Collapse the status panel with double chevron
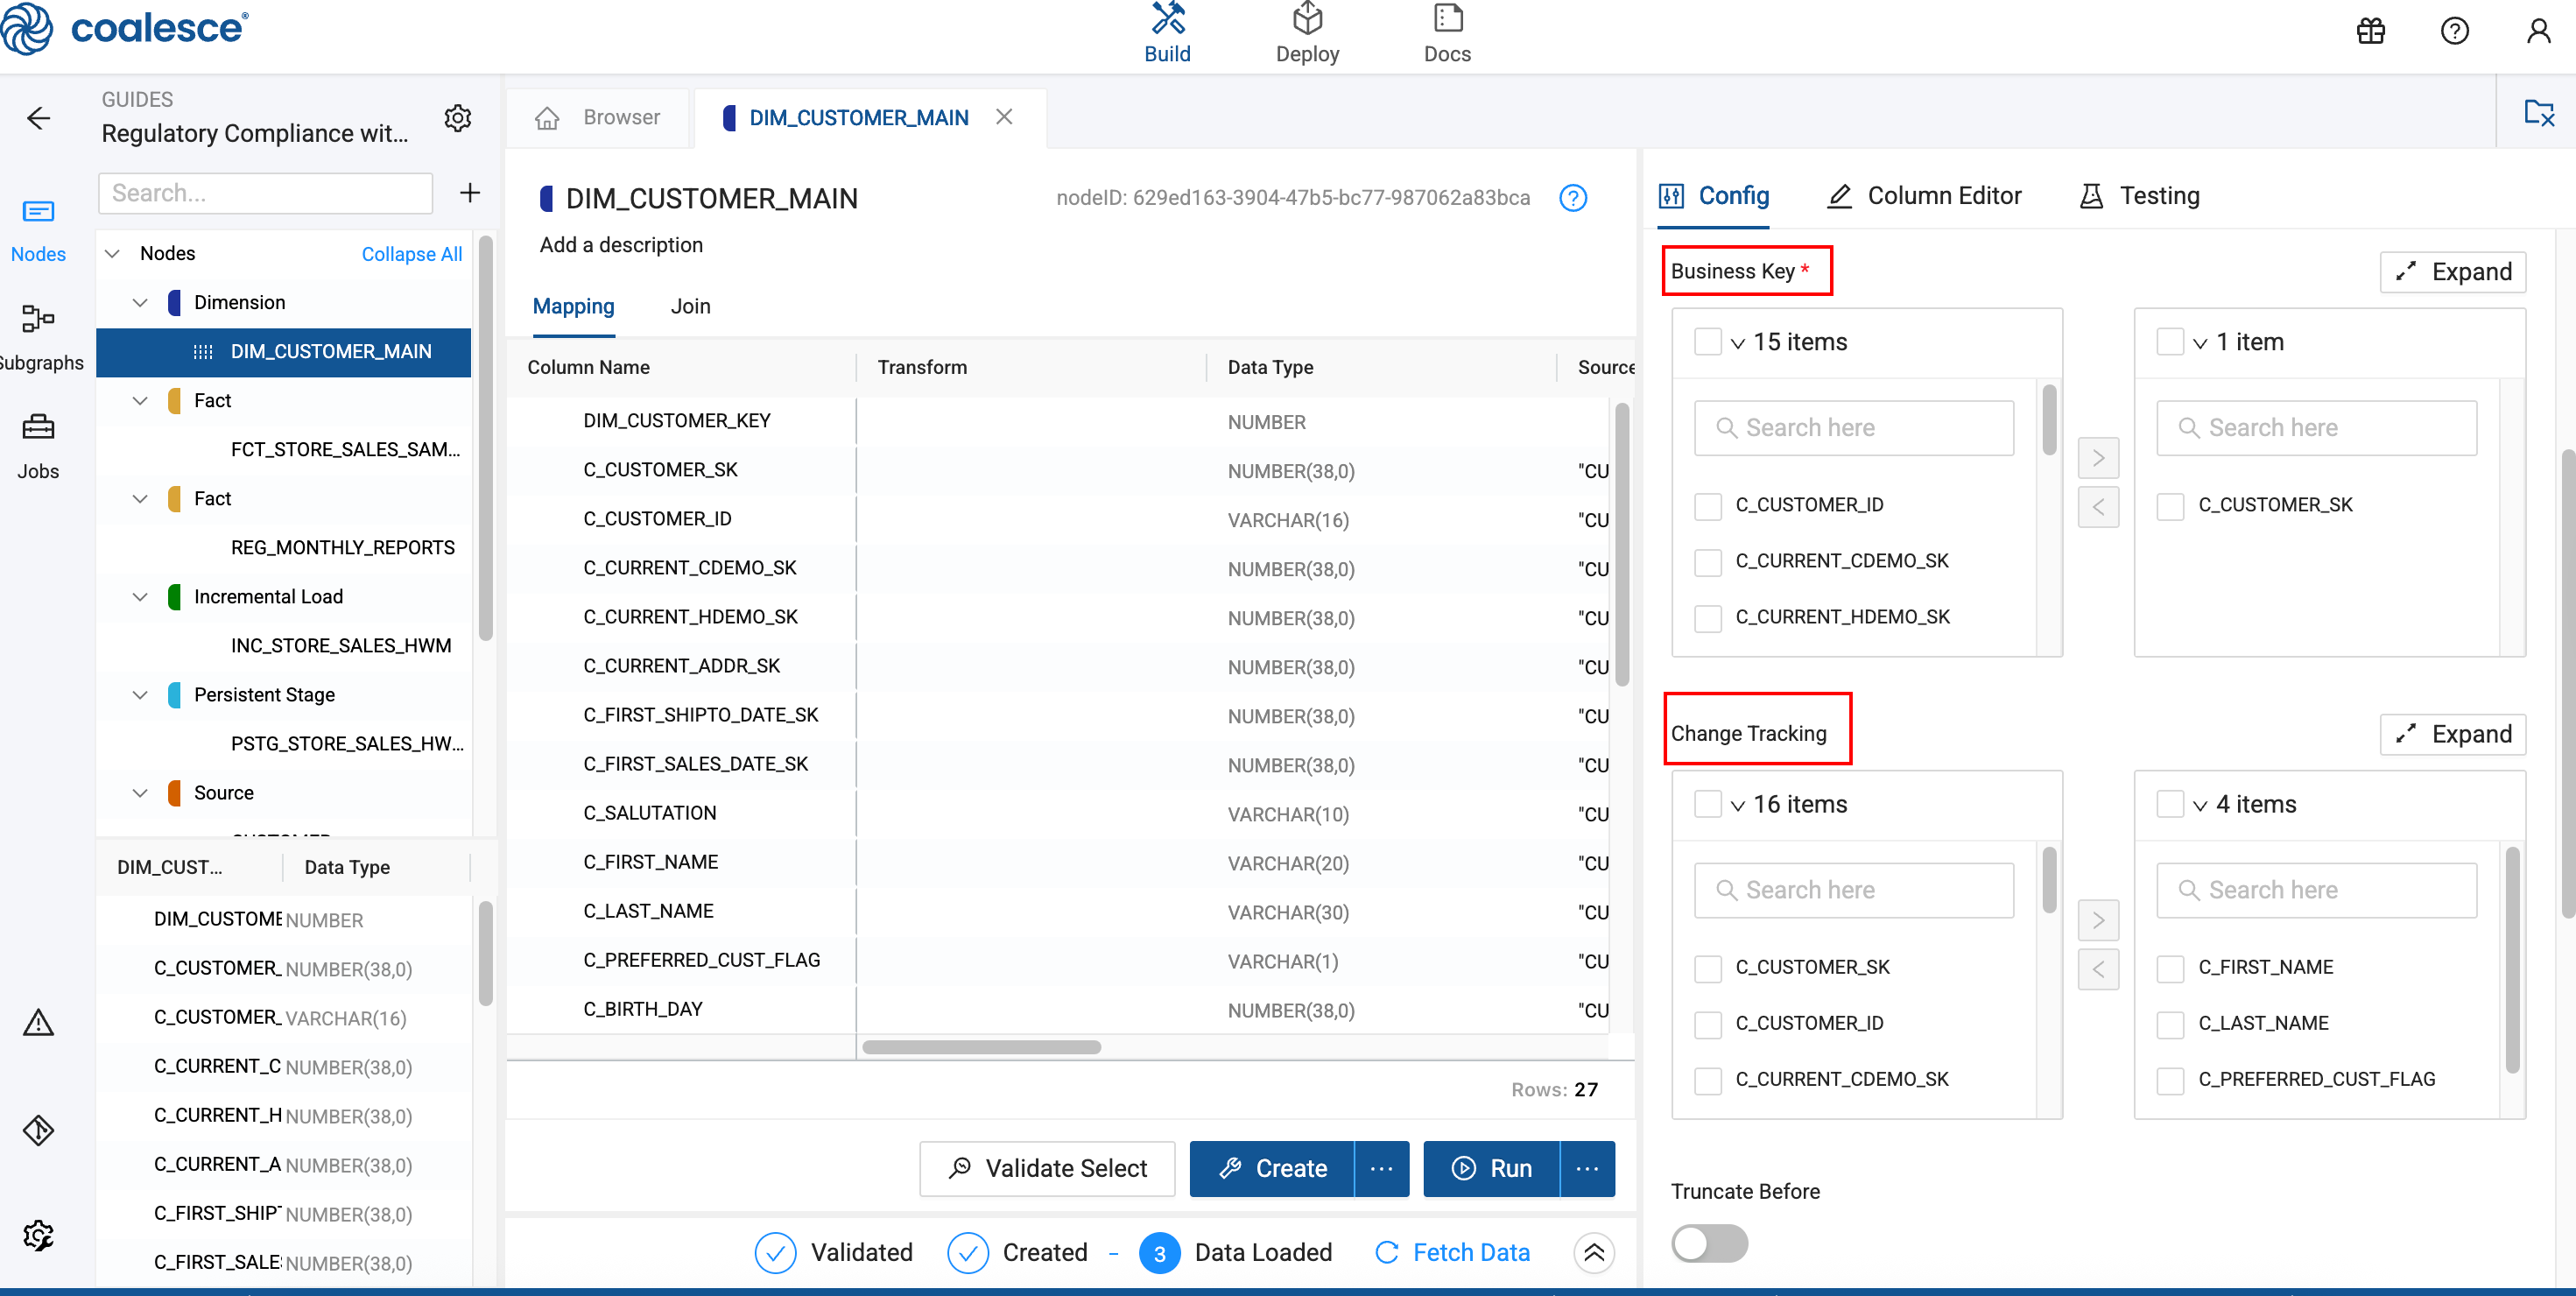This screenshot has height=1296, width=2576. tap(1594, 1252)
